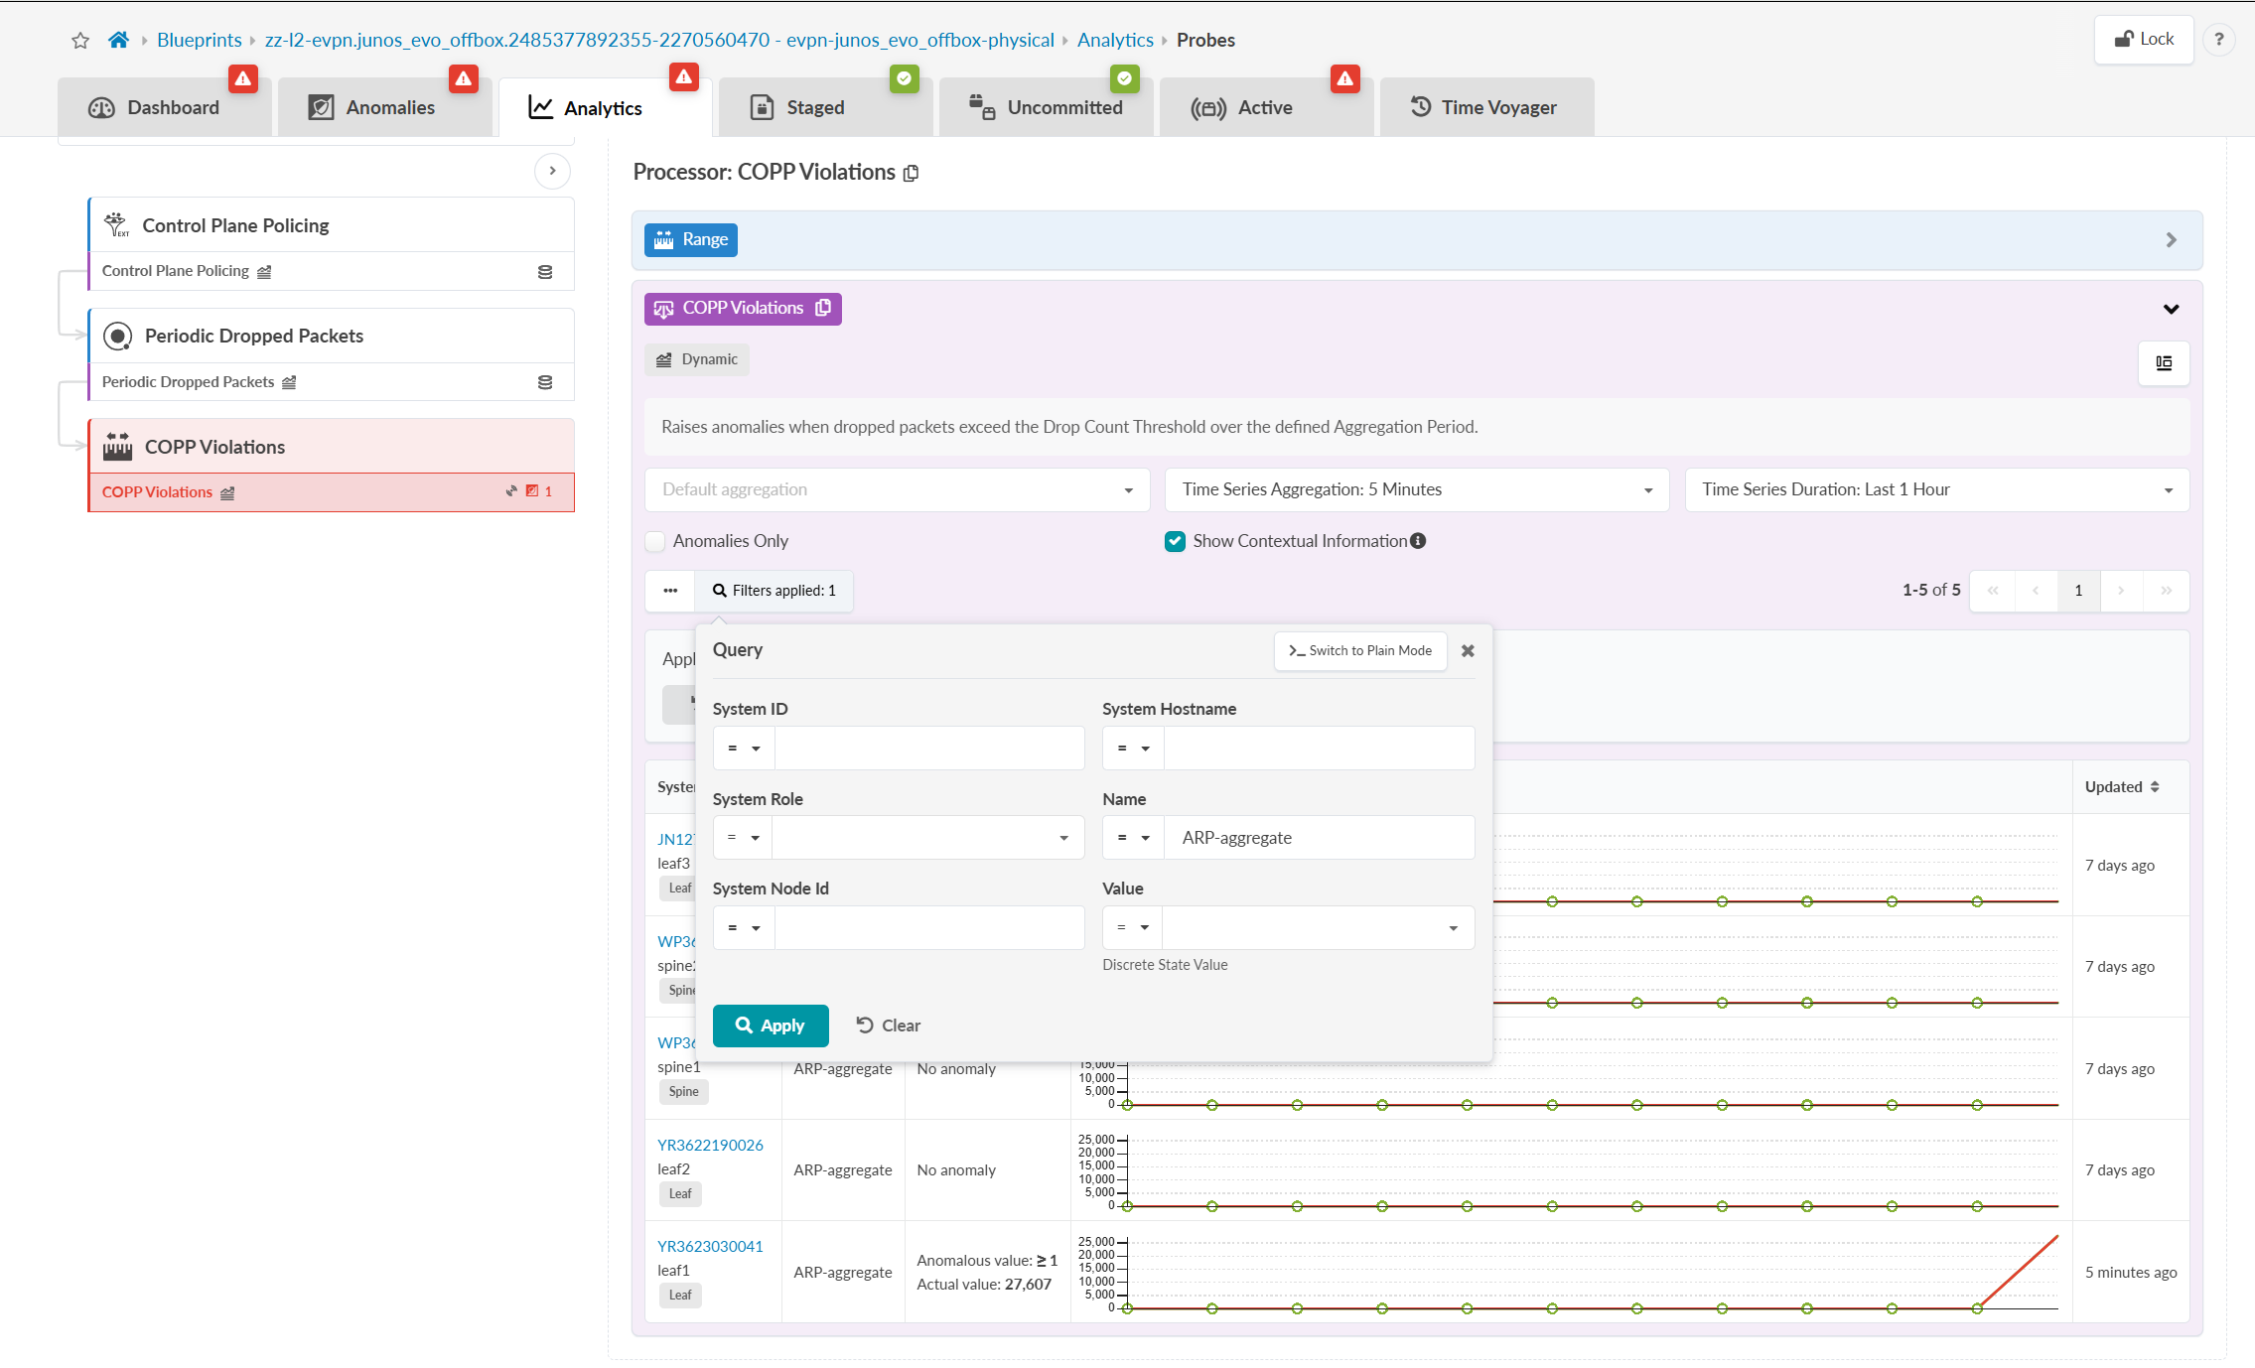
Task: Open system link YR3623030041
Action: click(710, 1247)
